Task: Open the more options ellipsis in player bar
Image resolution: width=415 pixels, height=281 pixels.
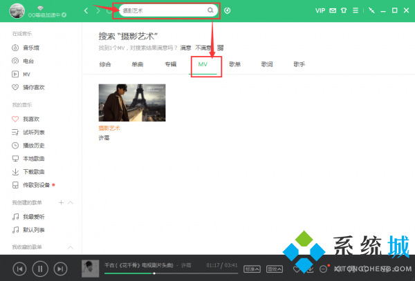Action: pos(324,269)
